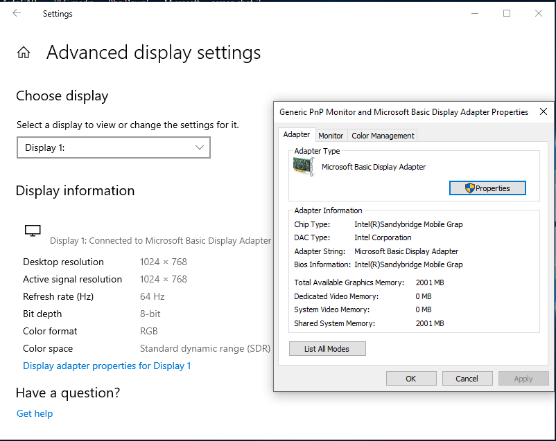Click the List All Modes button

(x=327, y=349)
